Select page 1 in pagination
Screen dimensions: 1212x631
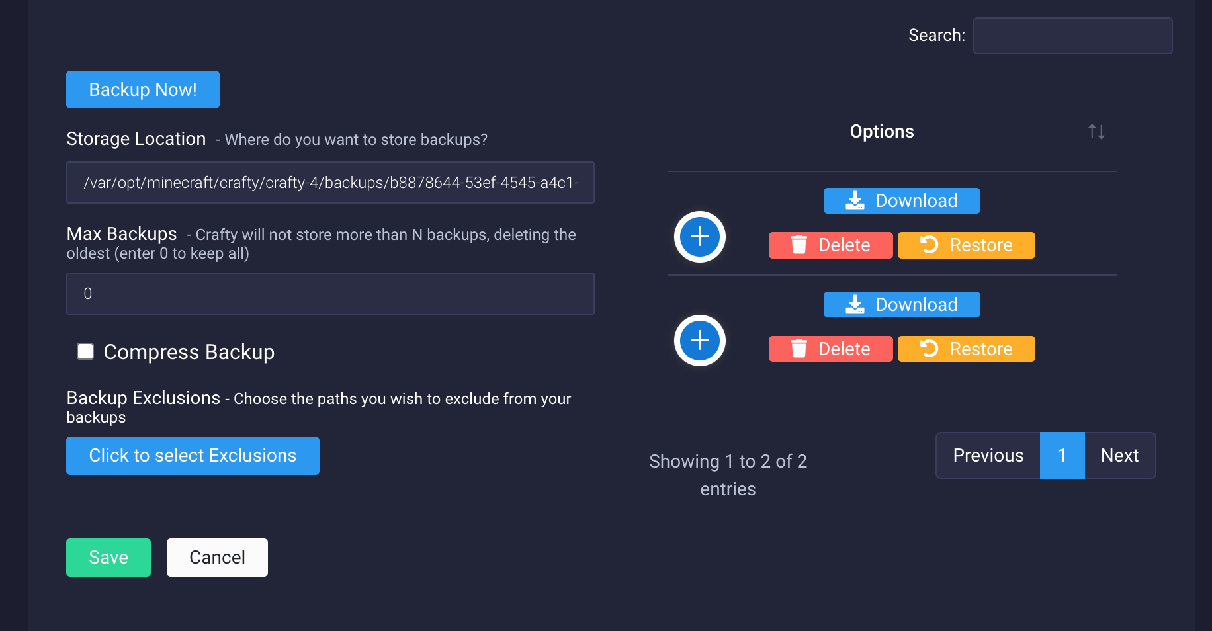(1062, 456)
